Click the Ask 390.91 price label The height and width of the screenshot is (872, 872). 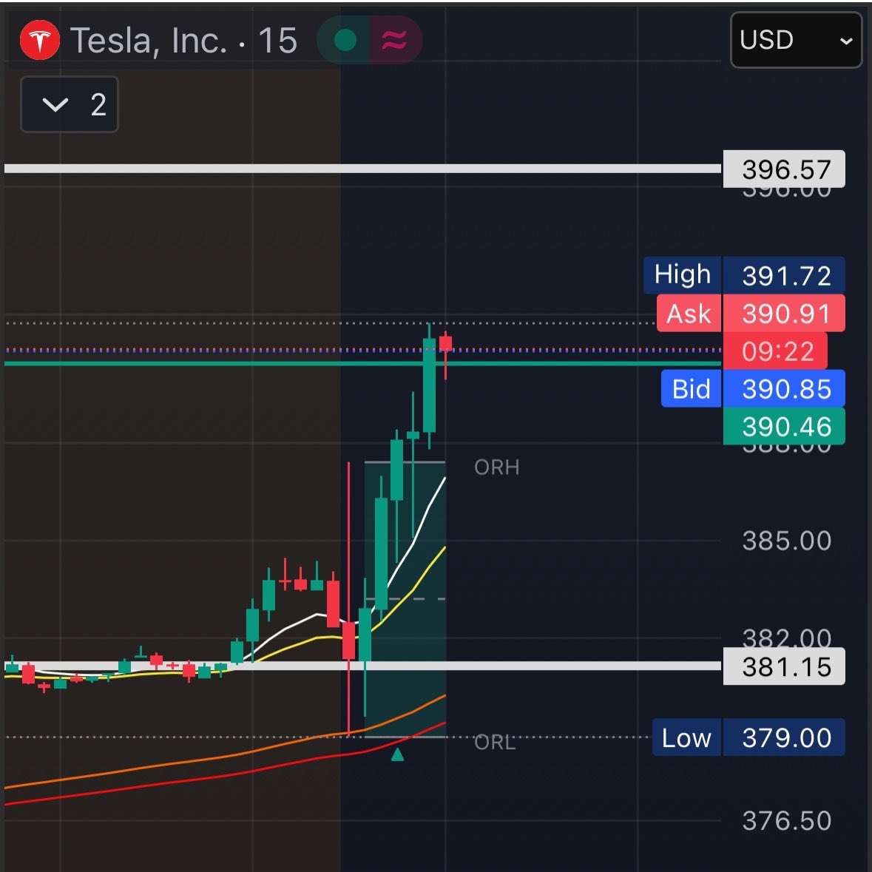pyautogui.click(x=751, y=313)
